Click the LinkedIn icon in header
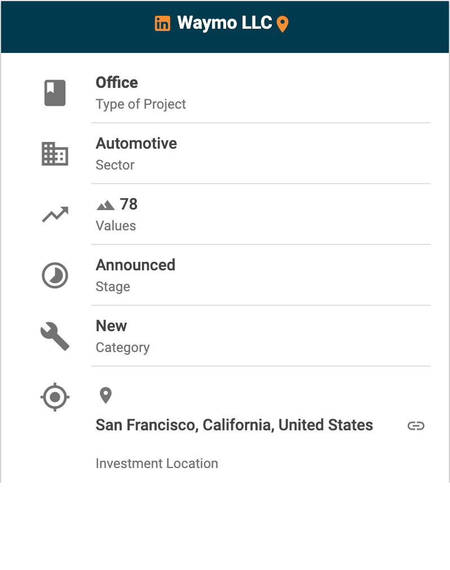 click(x=162, y=24)
